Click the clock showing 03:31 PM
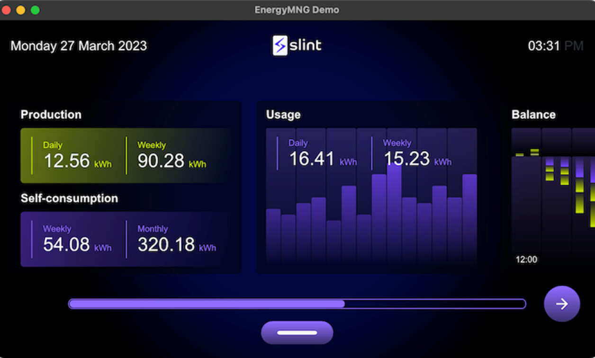Image resolution: width=595 pixels, height=358 pixels. click(x=555, y=45)
